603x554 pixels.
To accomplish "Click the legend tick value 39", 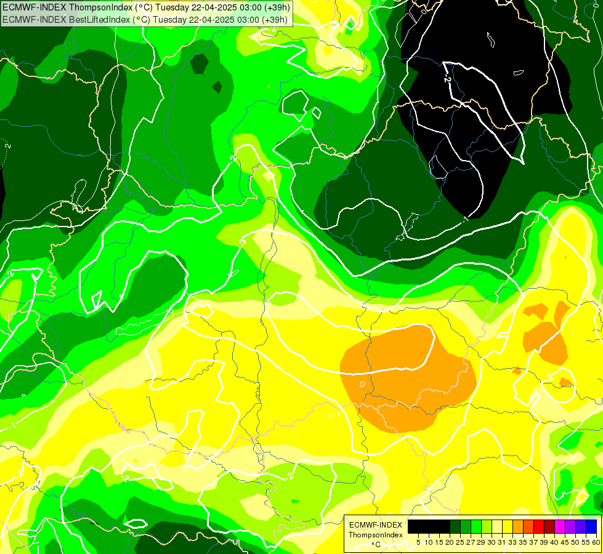I will (544, 542).
